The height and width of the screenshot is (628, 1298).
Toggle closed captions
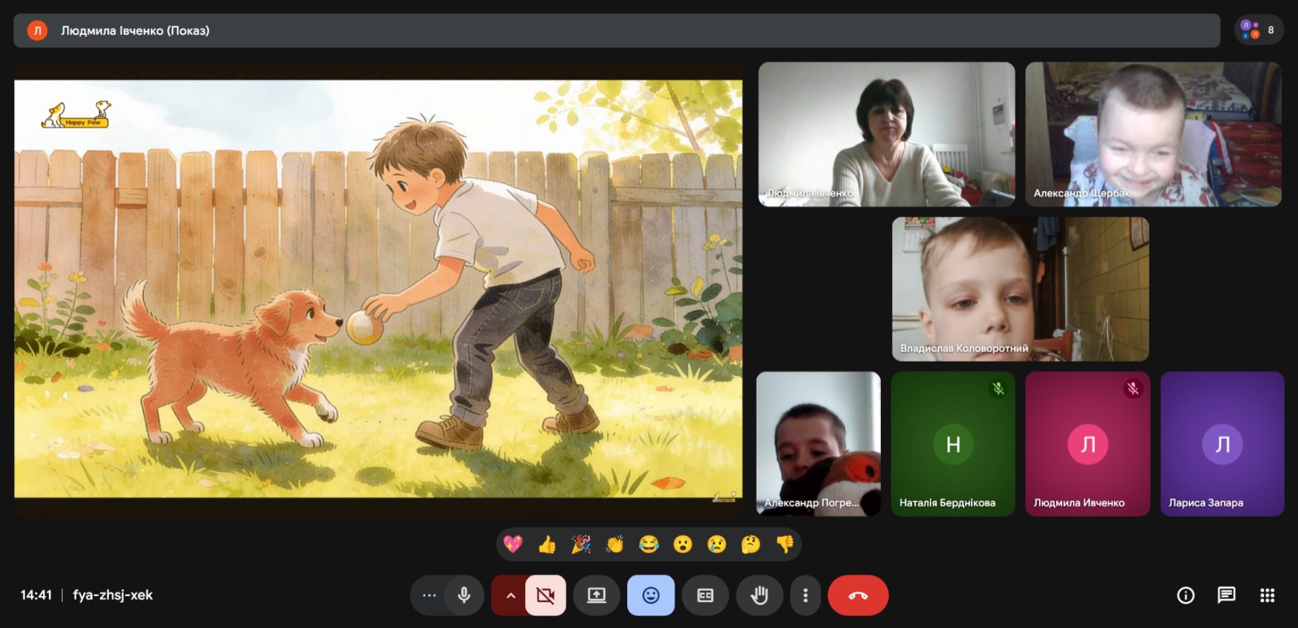pos(706,595)
